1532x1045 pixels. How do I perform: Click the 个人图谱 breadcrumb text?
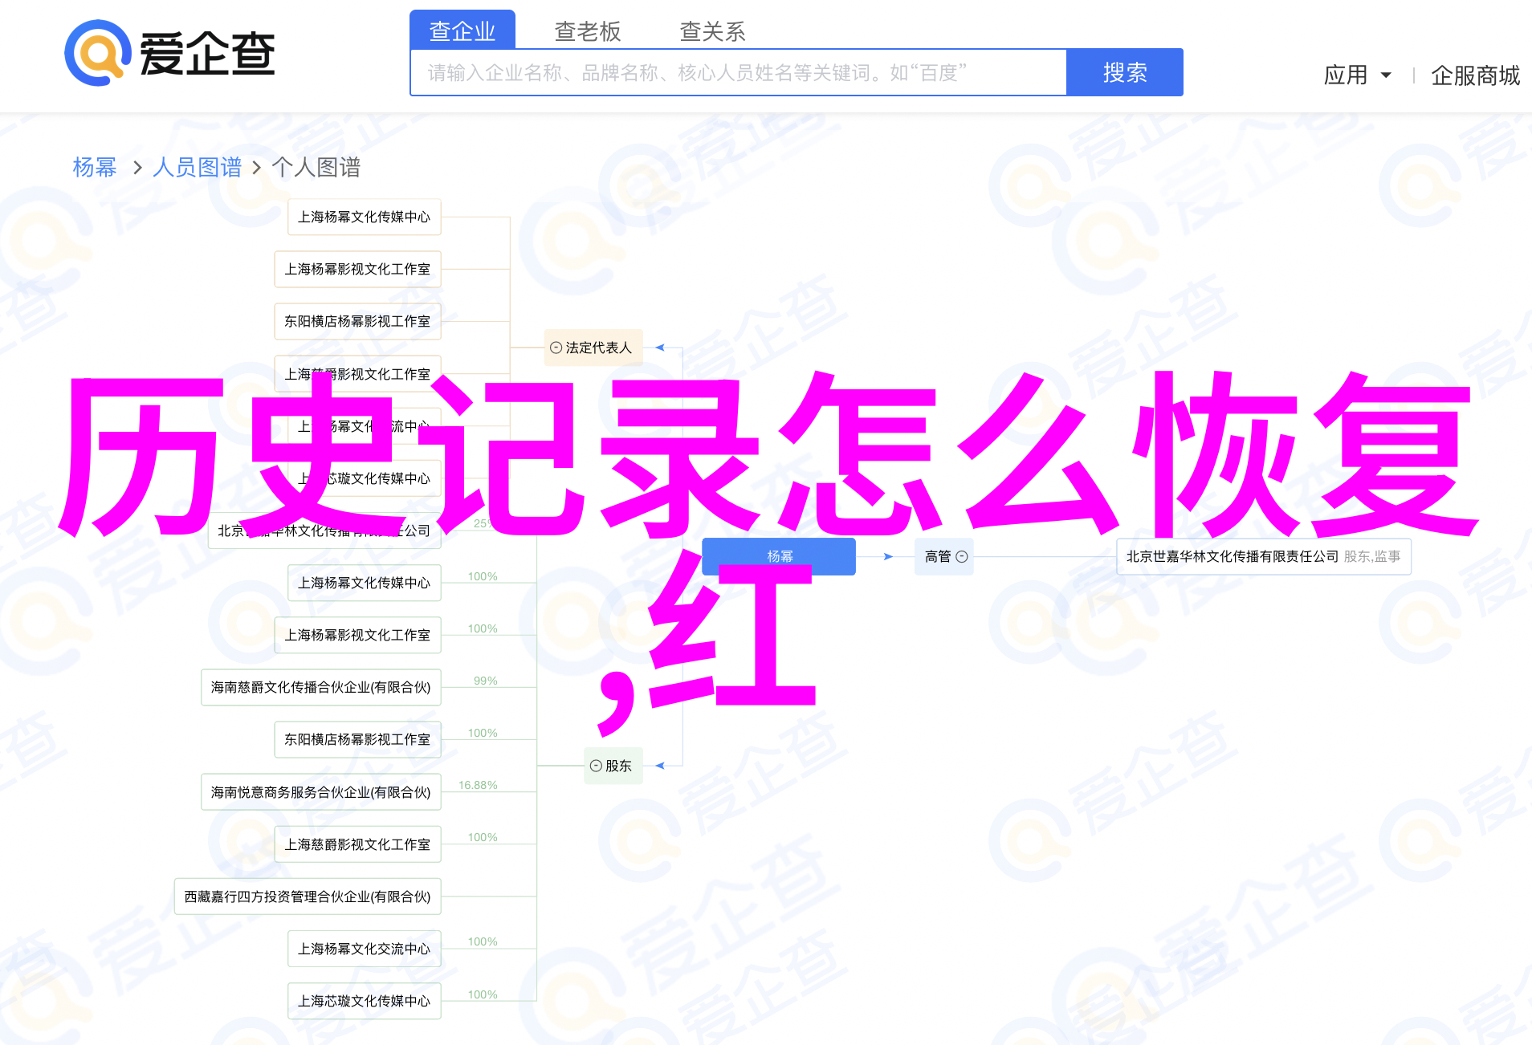[x=316, y=167]
